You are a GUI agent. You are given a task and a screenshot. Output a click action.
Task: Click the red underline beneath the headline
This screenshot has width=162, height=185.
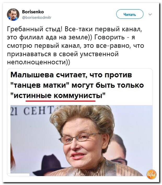tap(61, 101)
